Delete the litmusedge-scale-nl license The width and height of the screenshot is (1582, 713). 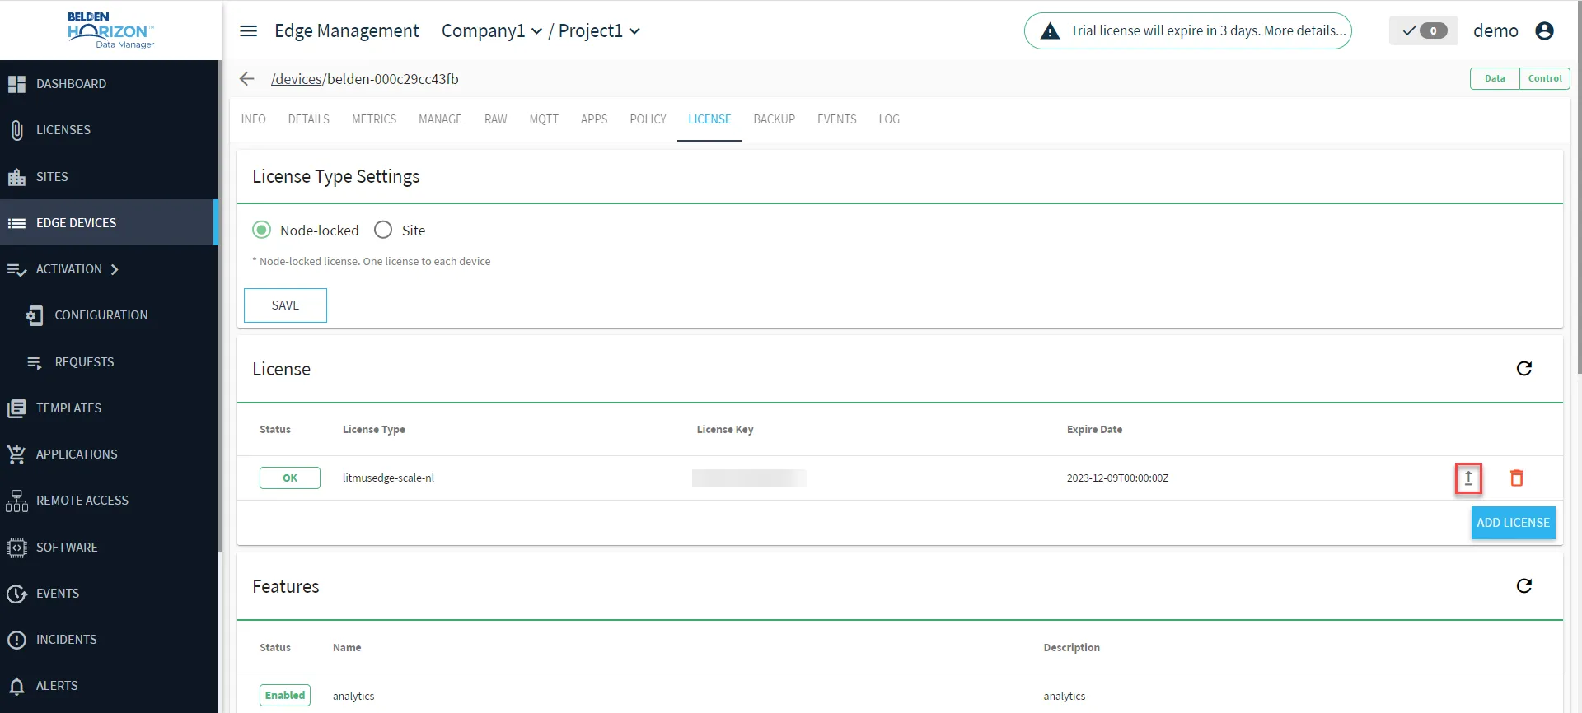[x=1516, y=478]
